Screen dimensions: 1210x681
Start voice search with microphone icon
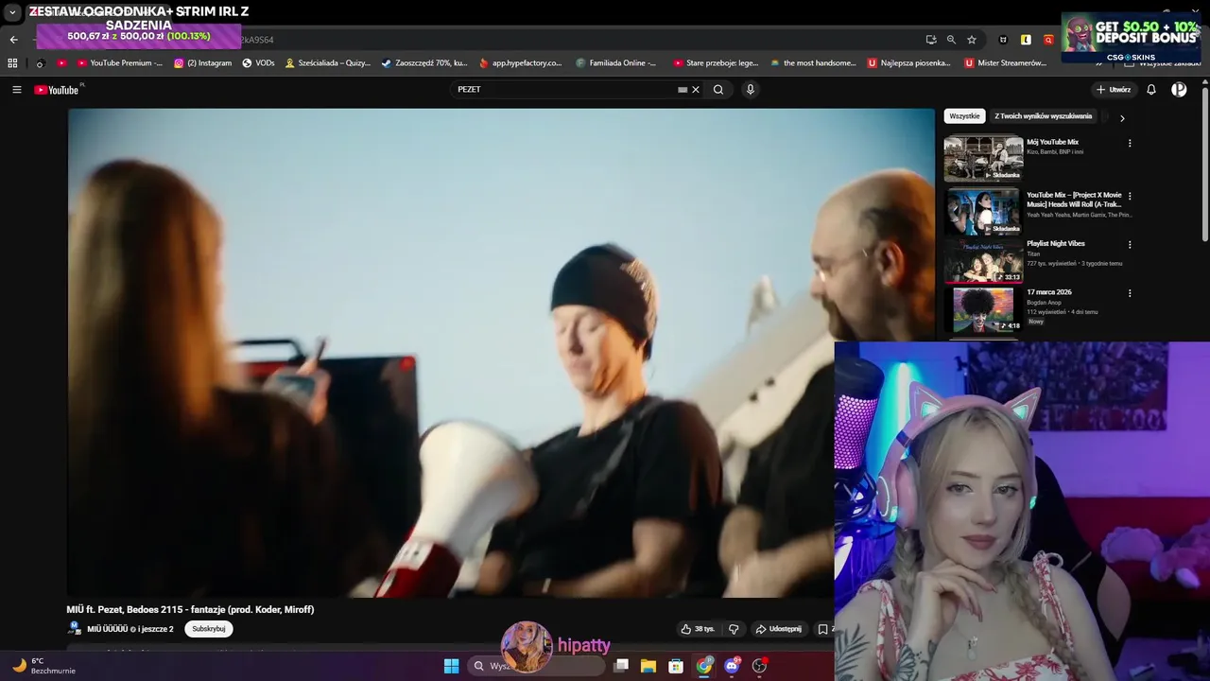pyautogui.click(x=751, y=90)
